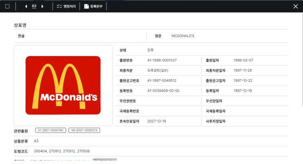This screenshot has width=303, height=164.
Task: Click the 사후지정일자 label
Action: pyautogui.click(x=215, y=121)
